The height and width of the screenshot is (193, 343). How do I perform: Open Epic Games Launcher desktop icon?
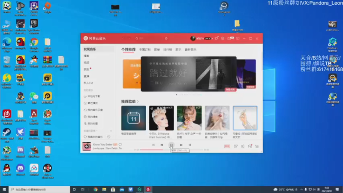(x=34, y=27)
